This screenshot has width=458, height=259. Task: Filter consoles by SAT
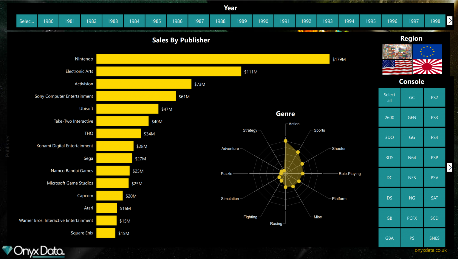tap(434, 198)
